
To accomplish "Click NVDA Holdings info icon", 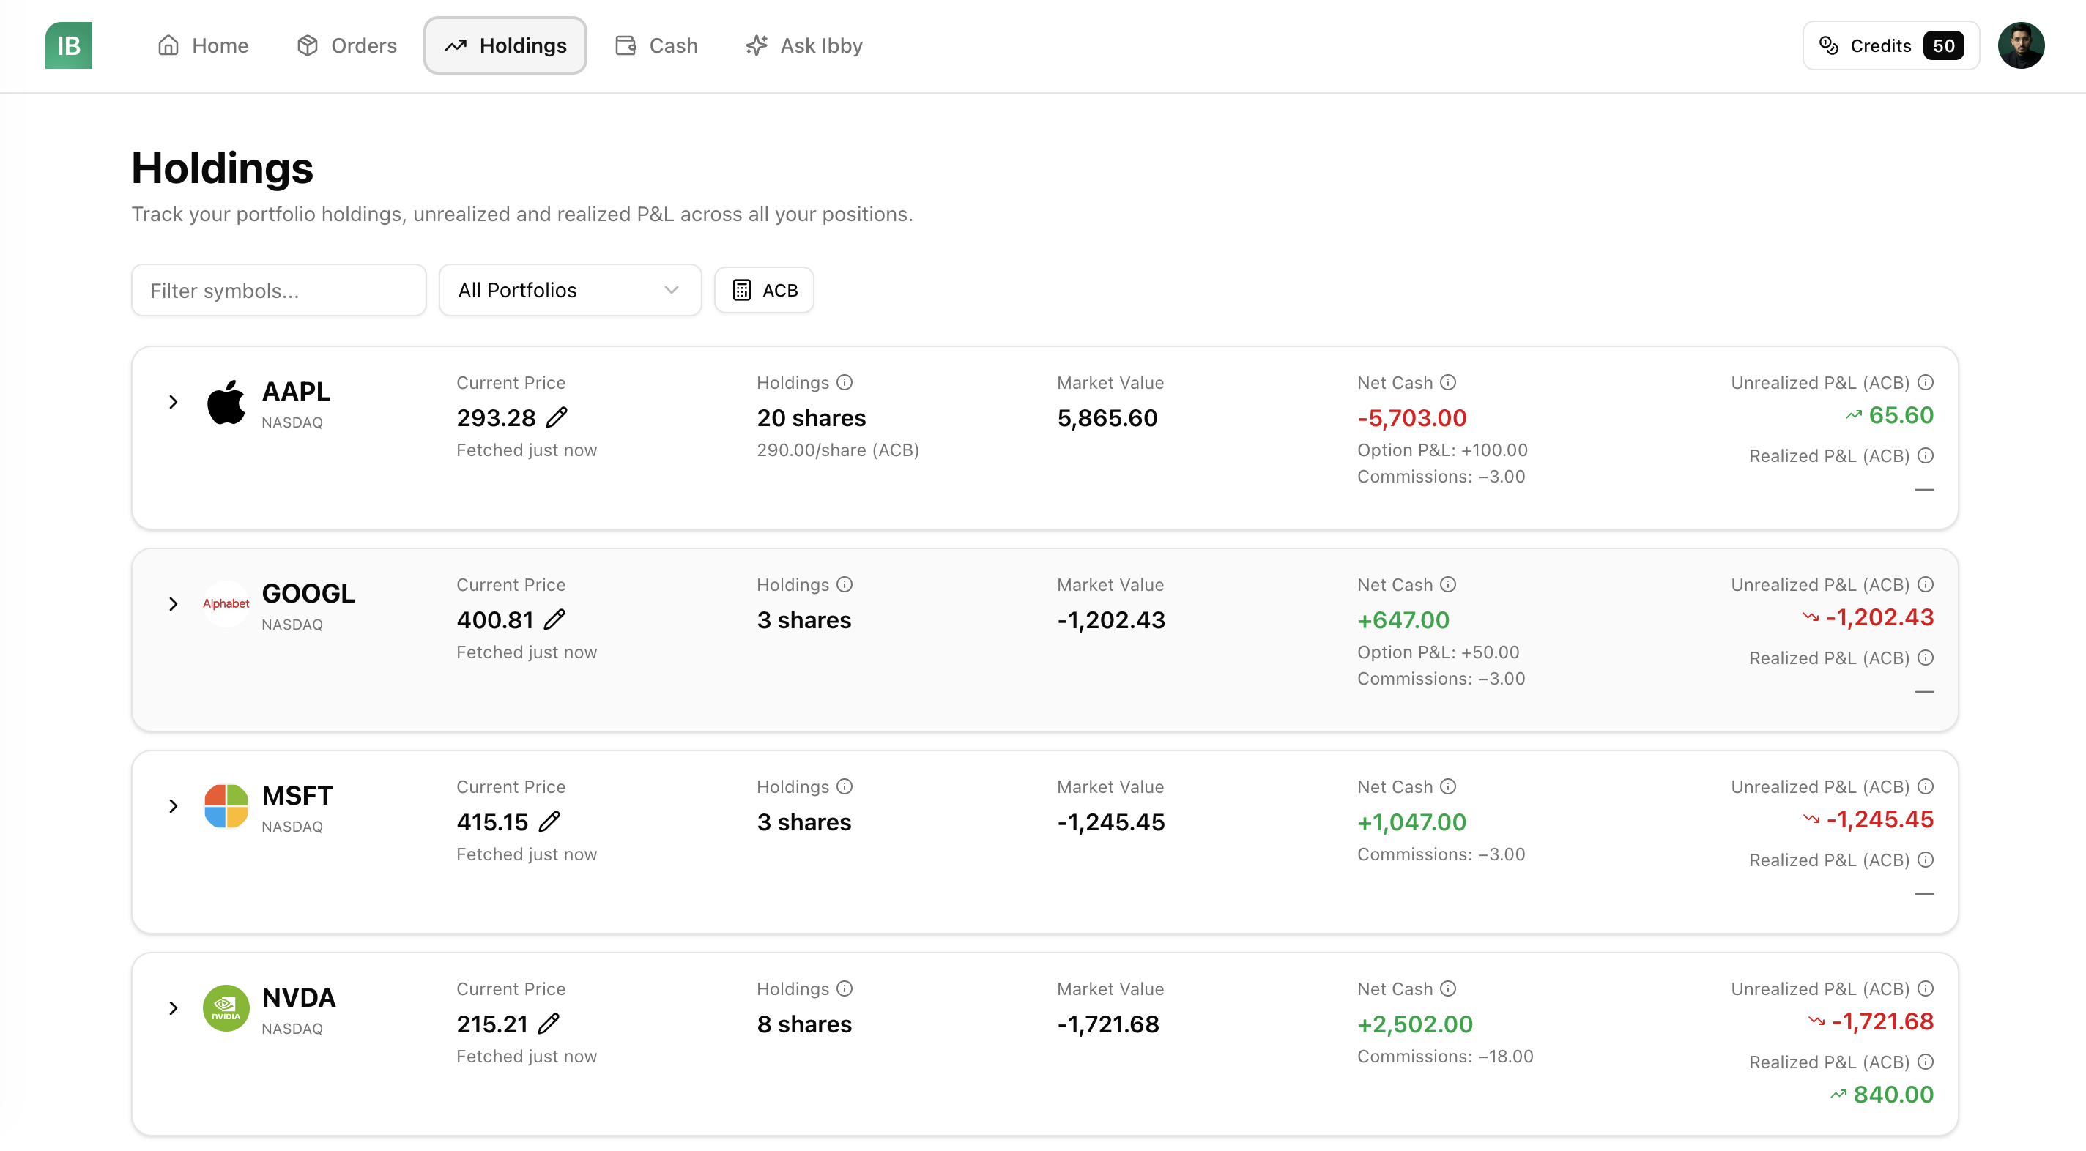I will [x=845, y=988].
